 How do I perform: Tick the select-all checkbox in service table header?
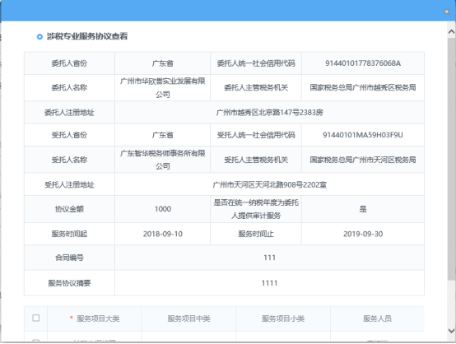(36, 318)
